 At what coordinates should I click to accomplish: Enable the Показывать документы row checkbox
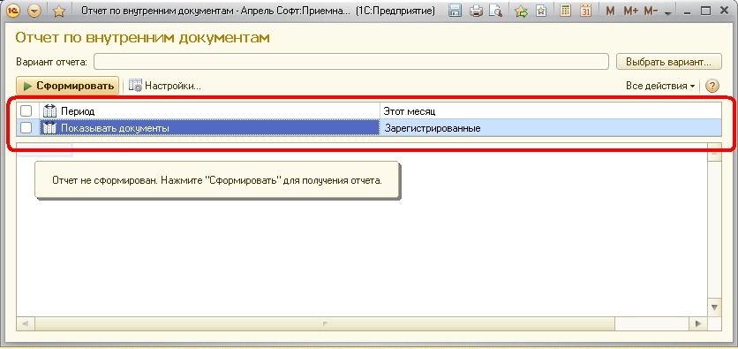[26, 127]
